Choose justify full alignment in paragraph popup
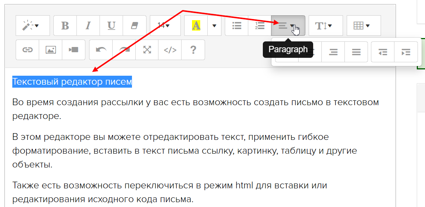The height and width of the screenshot is (207, 425). (x=356, y=52)
